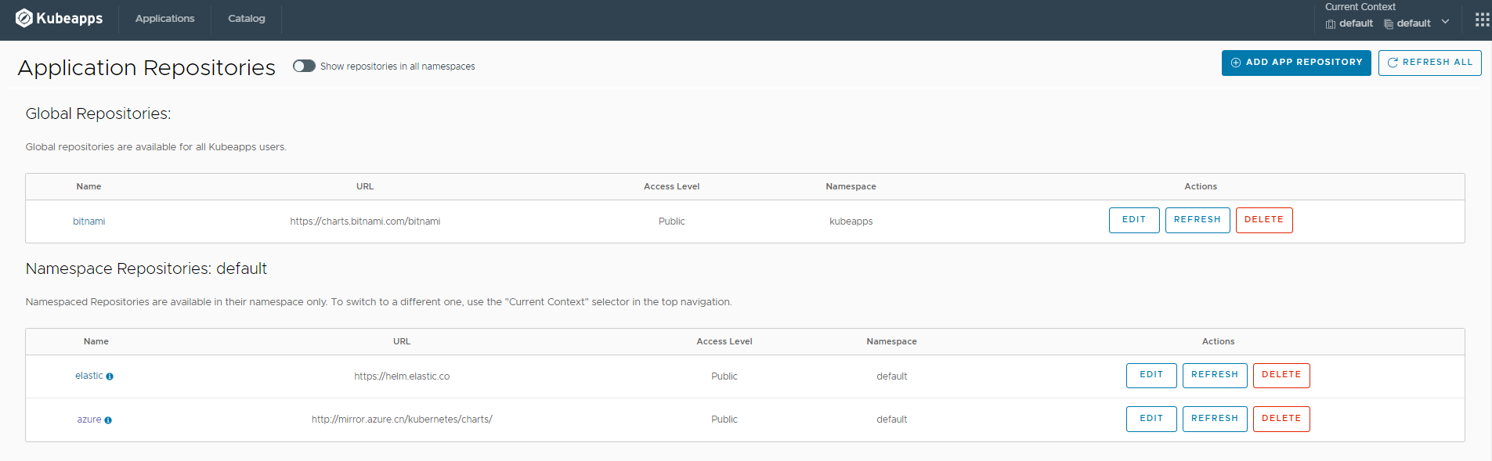Delete the bitnami repository

[x=1264, y=220]
